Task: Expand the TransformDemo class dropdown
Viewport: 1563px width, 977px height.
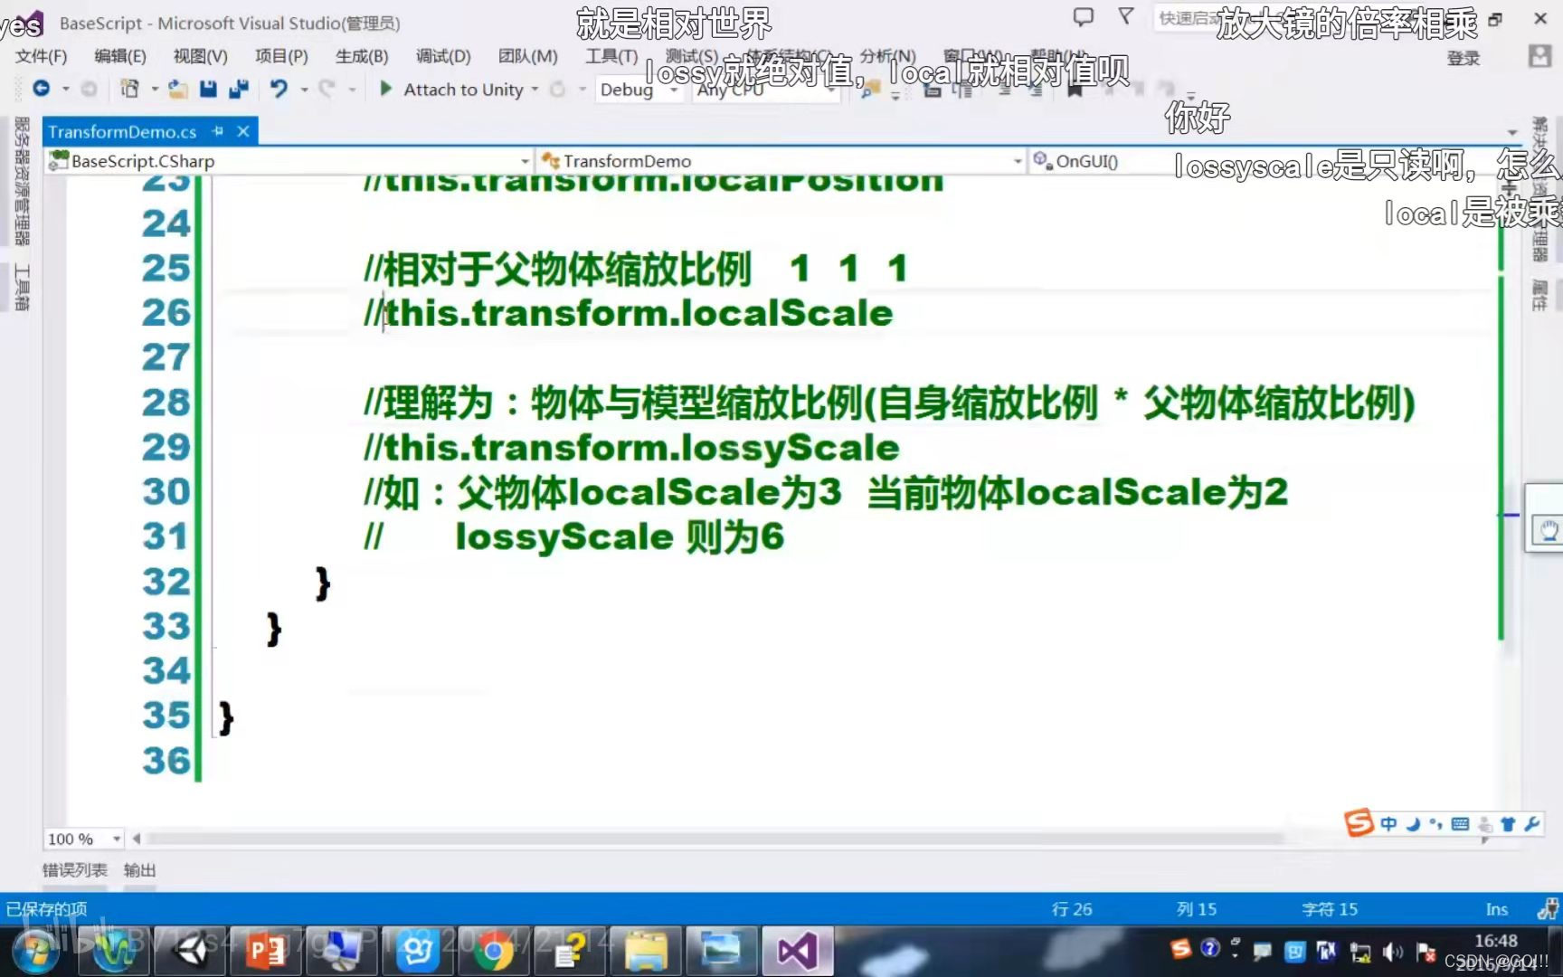Action: (1018, 161)
